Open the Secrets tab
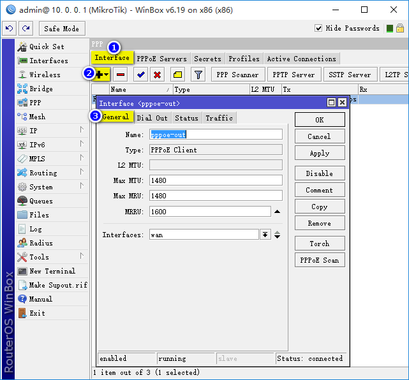The image size is (409, 380). 207,59
